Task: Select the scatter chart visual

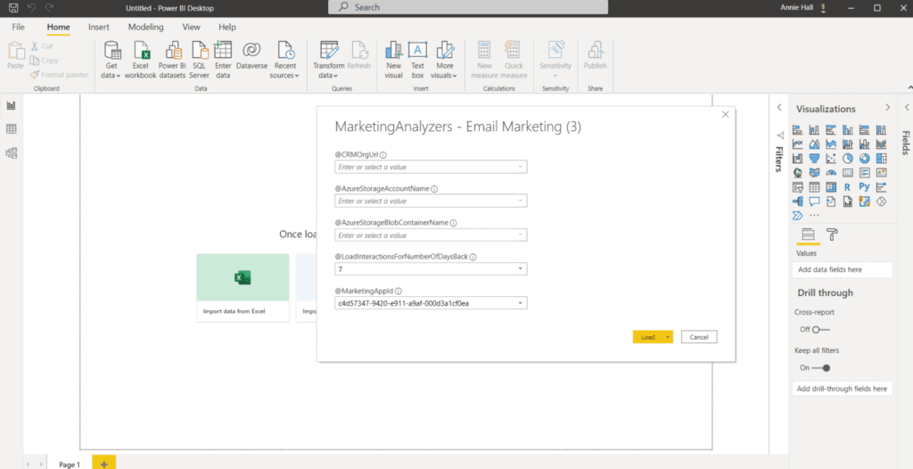Action: click(831, 159)
